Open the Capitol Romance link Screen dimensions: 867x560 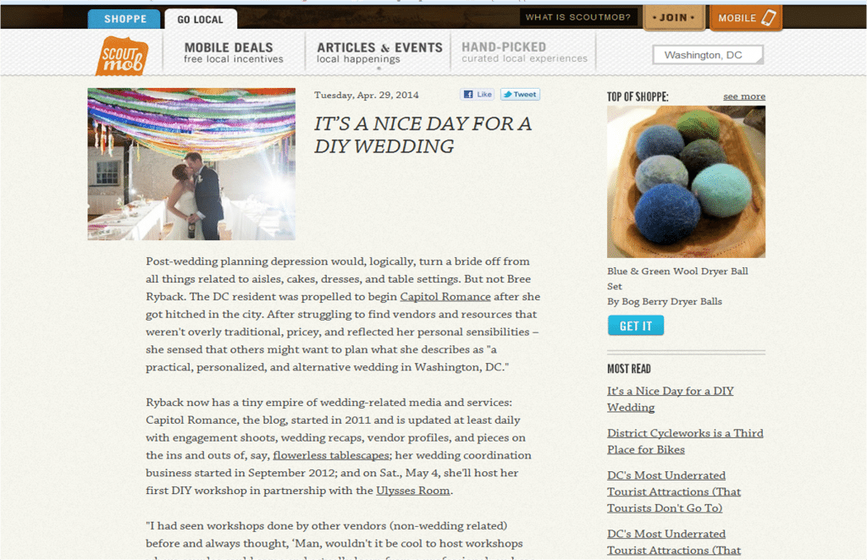coord(445,297)
